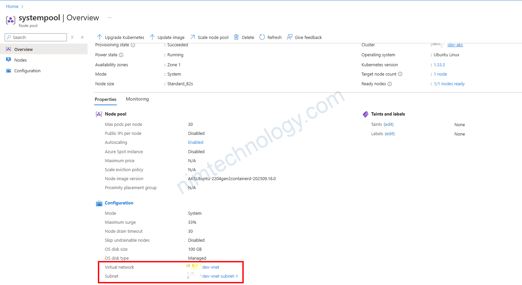Image resolution: width=522 pixels, height=285 pixels.
Task: Click the Upgrade Kubernetes arrow icon
Action: (x=99, y=37)
